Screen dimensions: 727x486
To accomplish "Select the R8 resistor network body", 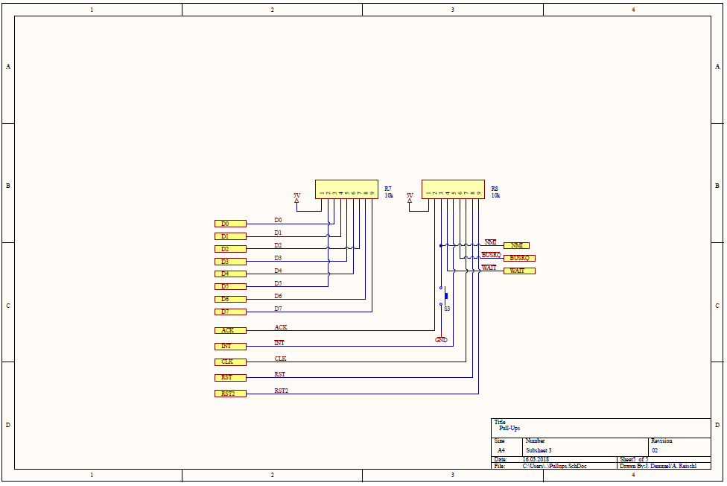I will 453,189.
